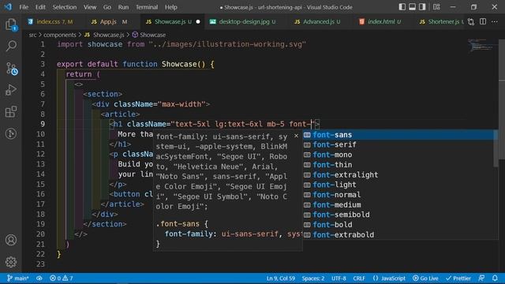
Task: Select font-extrabold suggestion
Action: click(399, 235)
